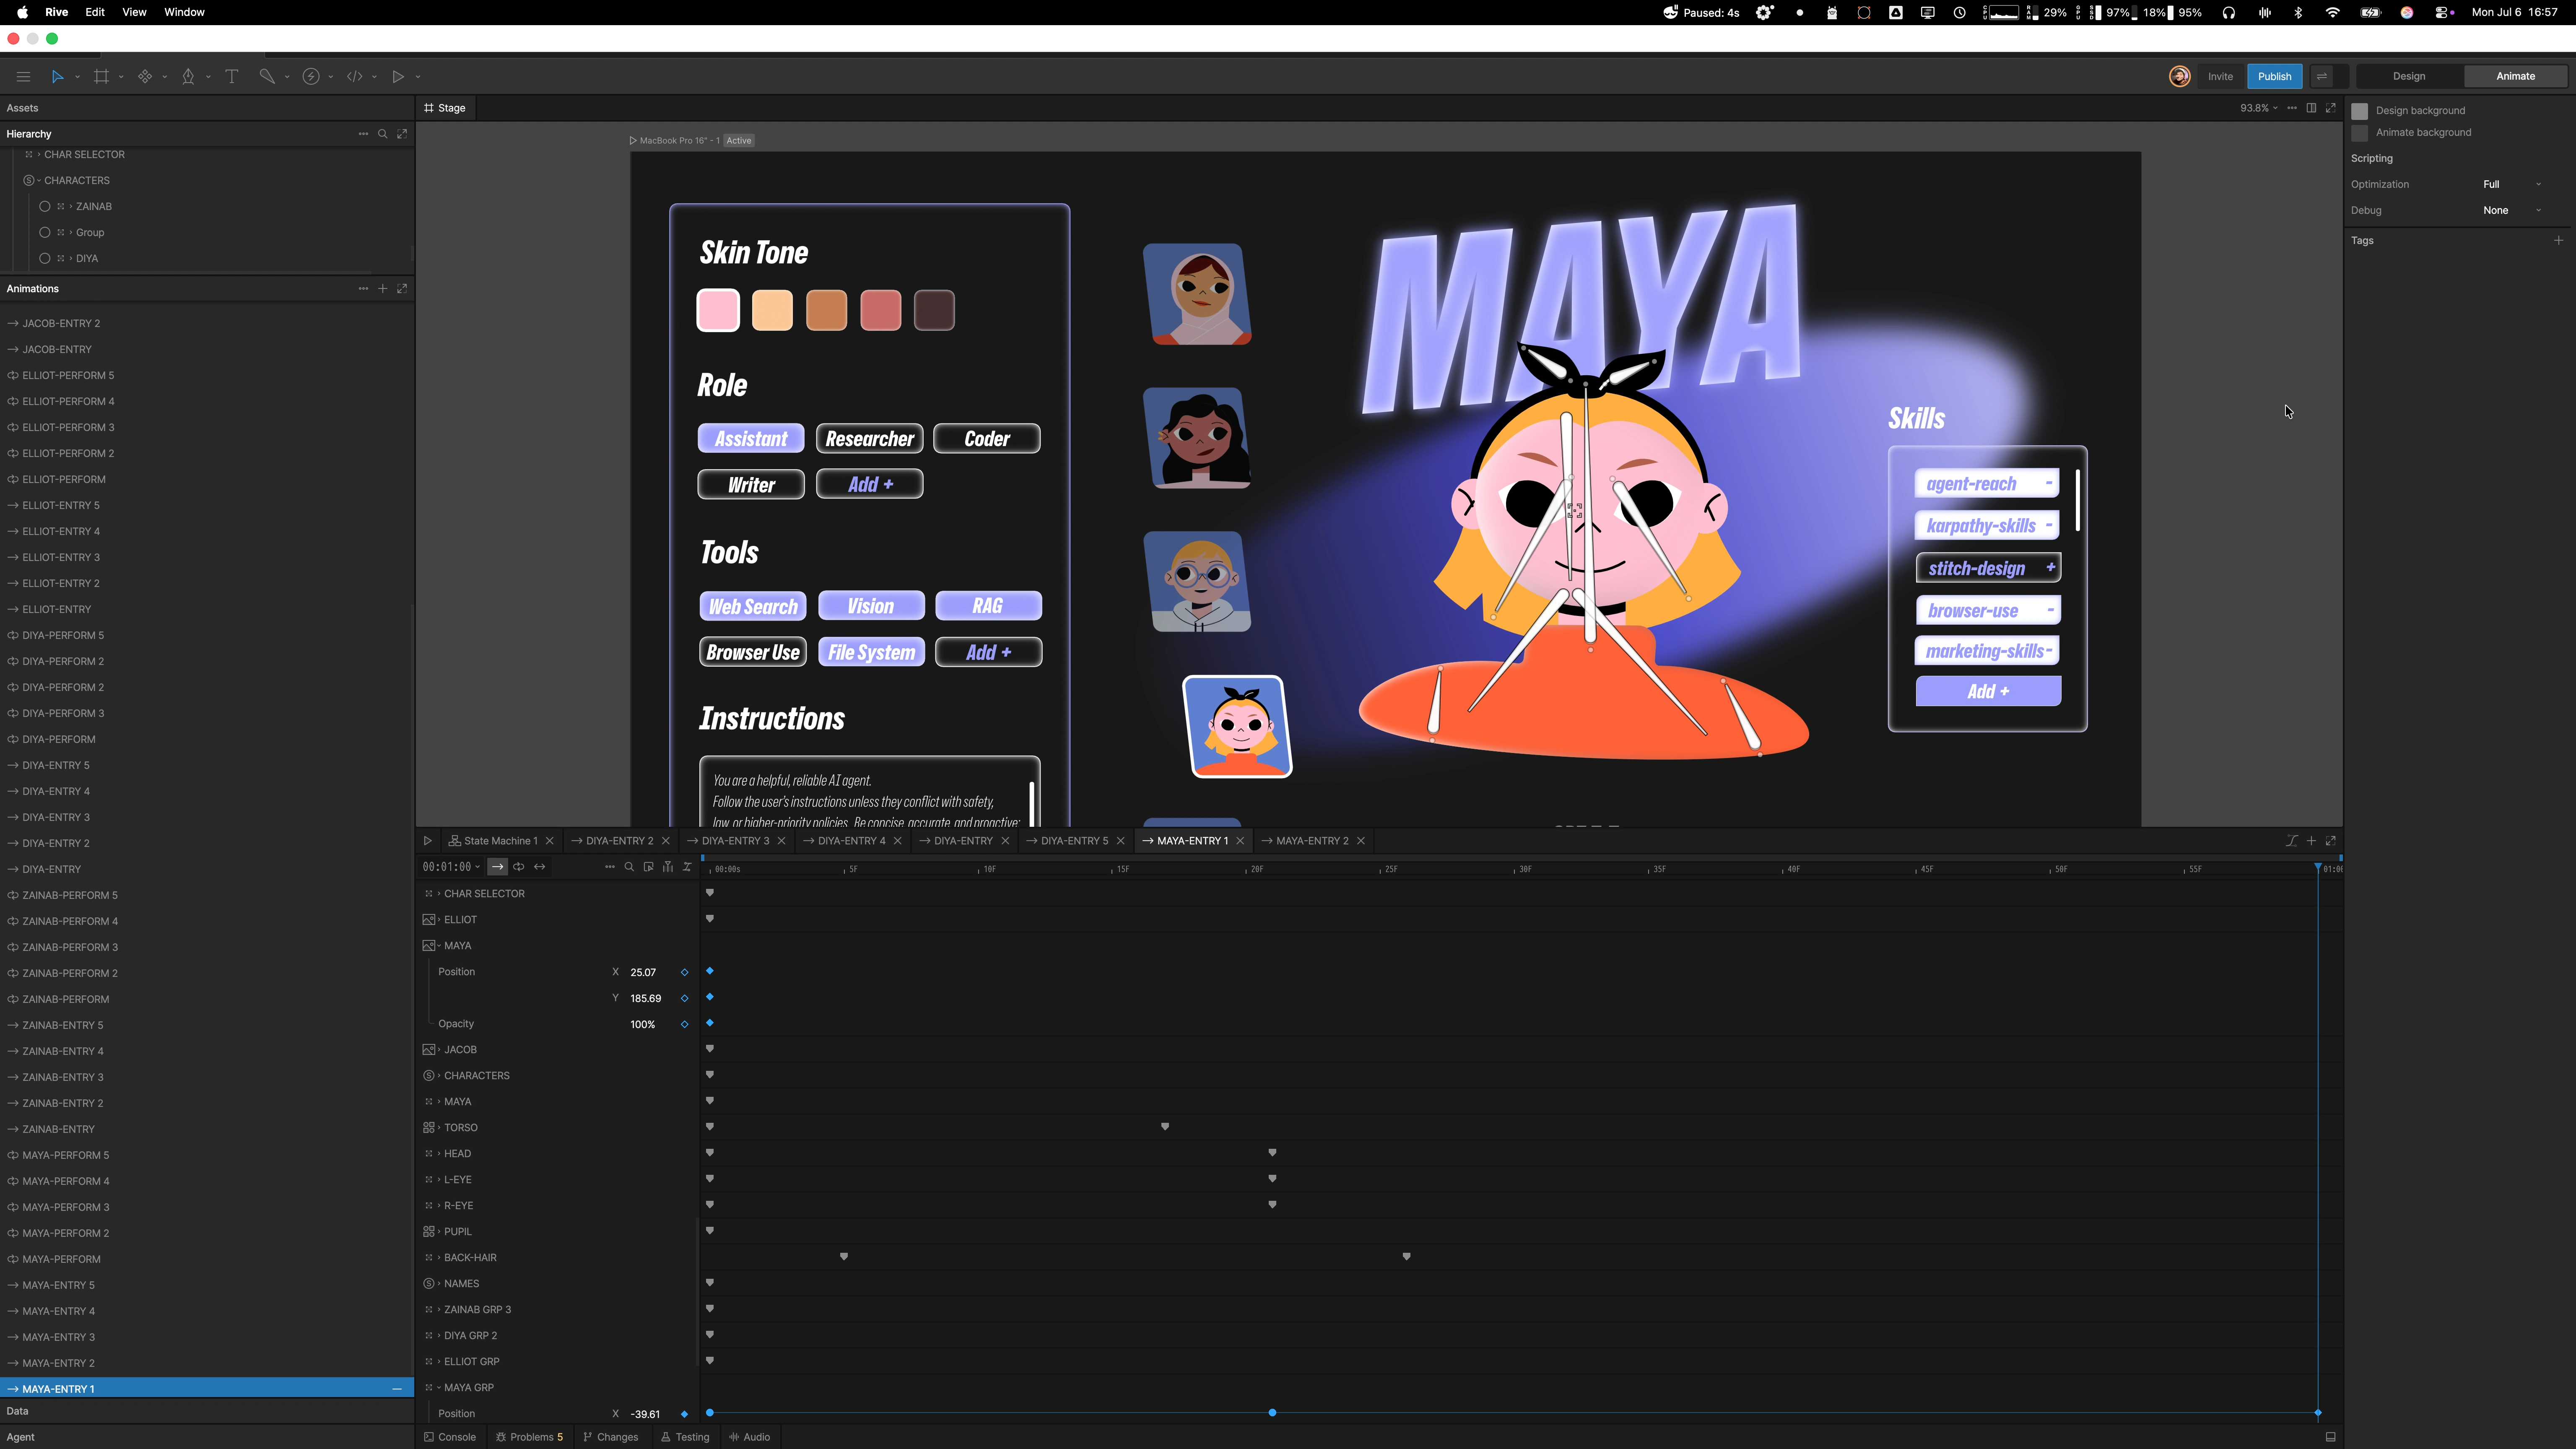Expand the HEAD row in timeline
This screenshot has height=1449, width=2576.
(439, 1154)
